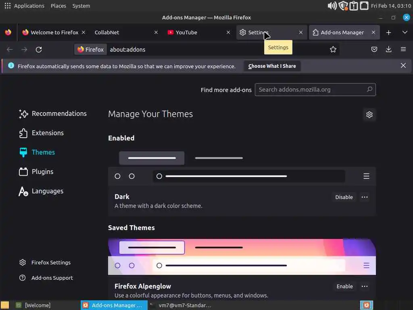Open the Recommendations section
413x310 pixels.
point(53,113)
